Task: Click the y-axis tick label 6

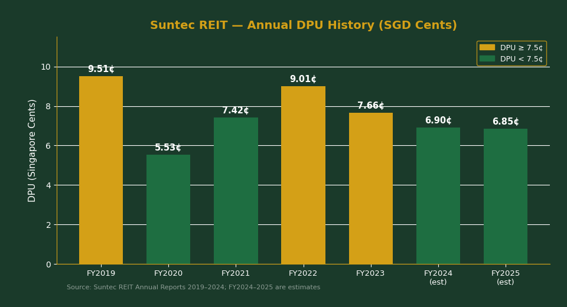Action: tap(48, 146)
